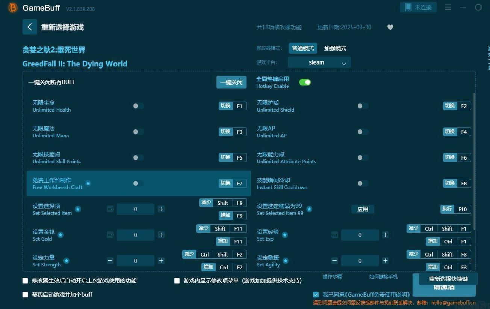Click star icon beside Free Workbench Craft

pyautogui.click(x=88, y=183)
